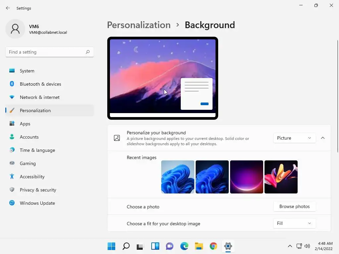Click the Settings gear icon in the taskbar
339x254 pixels.
(228, 246)
